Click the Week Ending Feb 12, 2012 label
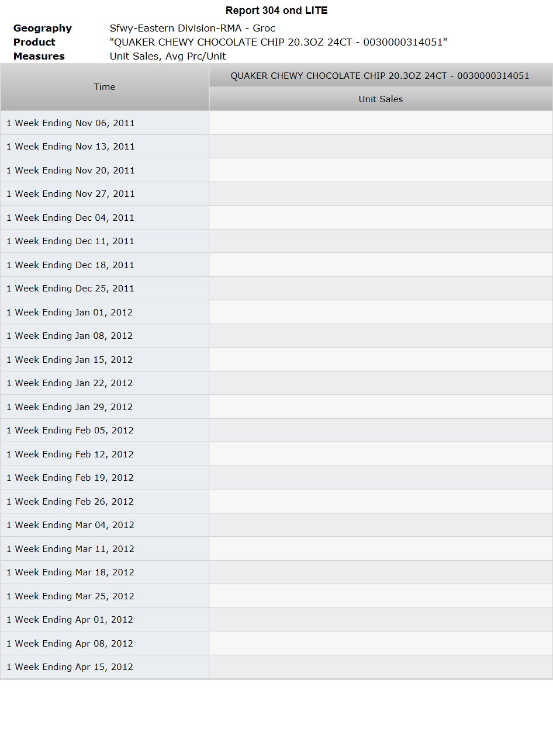Screen dimensions: 553x750 coord(70,454)
